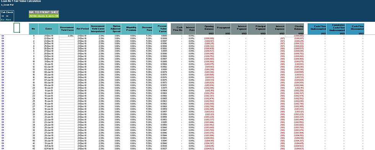Click the 'Option Adjusted Spread' header
375x150 pixels.
[113, 29]
